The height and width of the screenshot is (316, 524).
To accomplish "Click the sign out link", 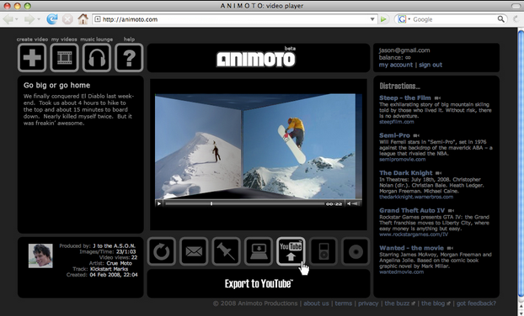I will tap(430, 65).
